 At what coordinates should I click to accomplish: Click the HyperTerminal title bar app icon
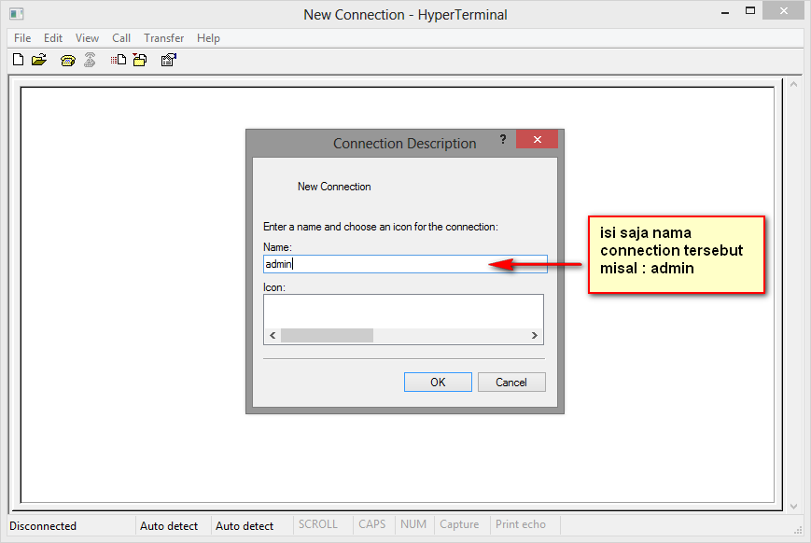[17, 14]
